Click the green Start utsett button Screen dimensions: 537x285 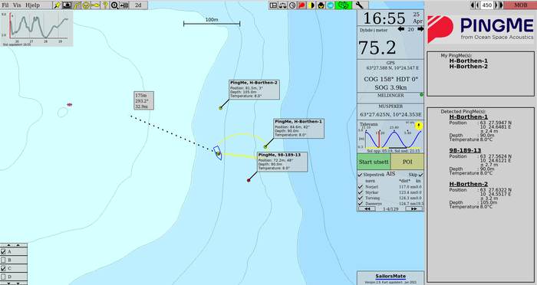pos(374,162)
